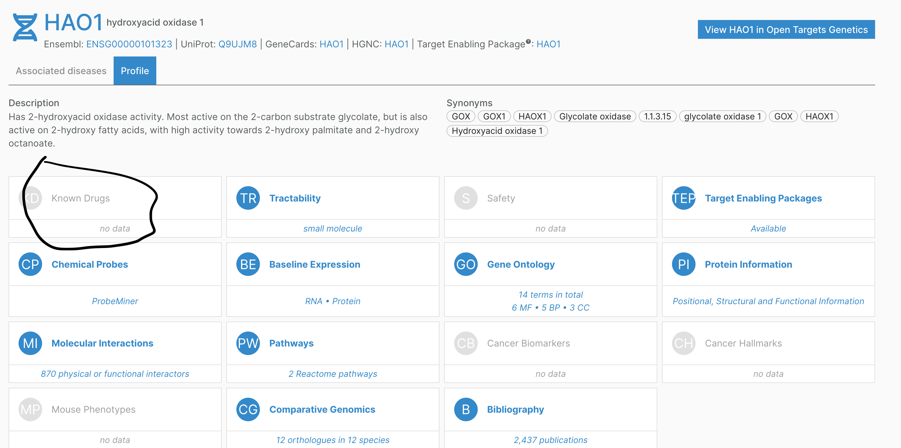Open the 2,437 publications link

point(550,439)
